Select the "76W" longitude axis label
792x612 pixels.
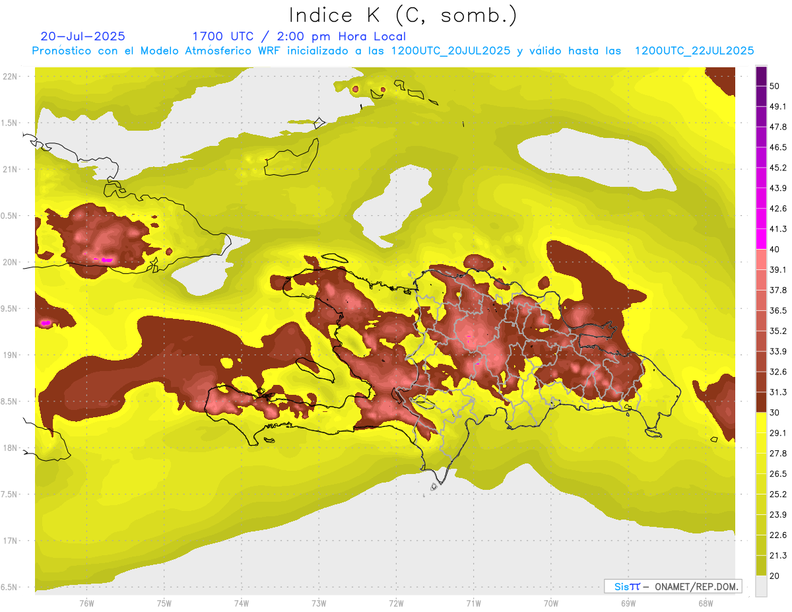(x=86, y=603)
